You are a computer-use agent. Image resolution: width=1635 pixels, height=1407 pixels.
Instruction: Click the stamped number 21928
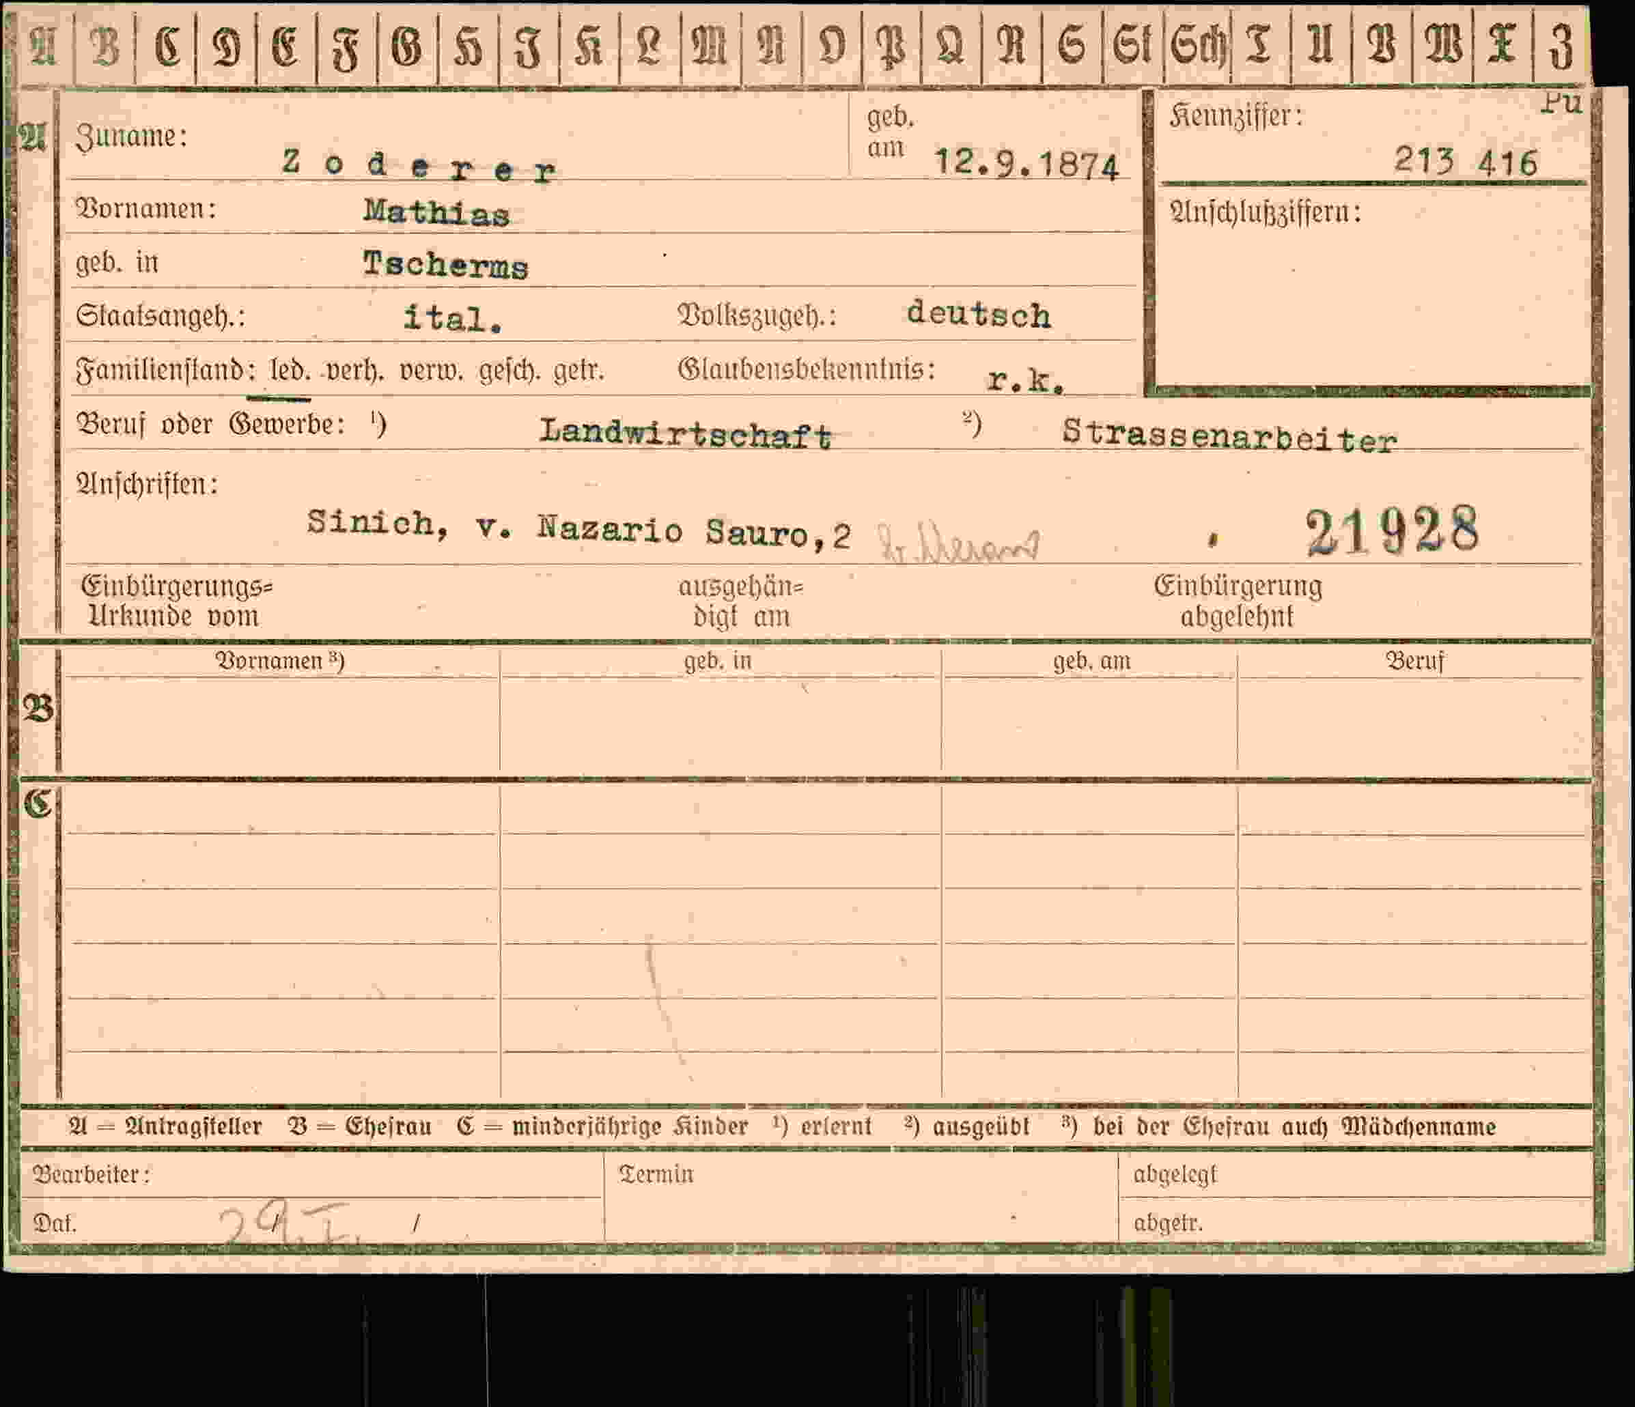1392,530
